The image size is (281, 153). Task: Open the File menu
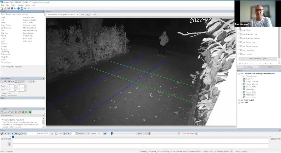point(2,5)
